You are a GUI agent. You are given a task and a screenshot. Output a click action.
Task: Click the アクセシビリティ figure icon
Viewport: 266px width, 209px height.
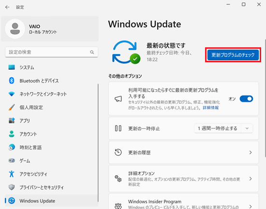(x=12, y=174)
